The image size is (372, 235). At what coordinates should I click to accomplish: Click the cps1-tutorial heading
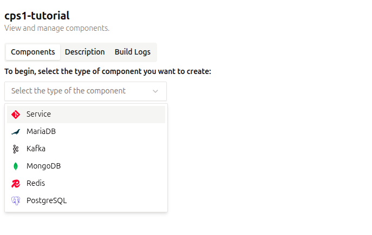coord(37,16)
